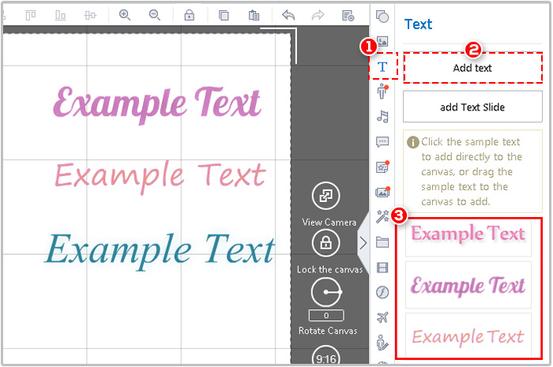The width and height of the screenshot is (553, 367).
Task: Click the padlock icon in top toolbar
Action: tap(190, 15)
